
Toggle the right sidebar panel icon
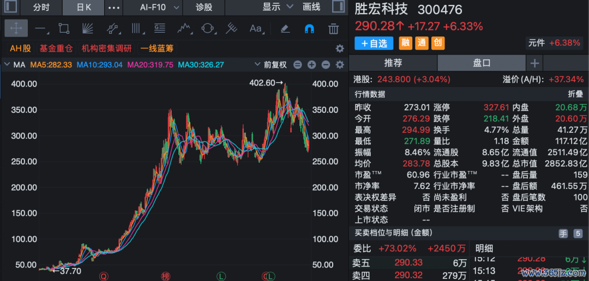339,7
